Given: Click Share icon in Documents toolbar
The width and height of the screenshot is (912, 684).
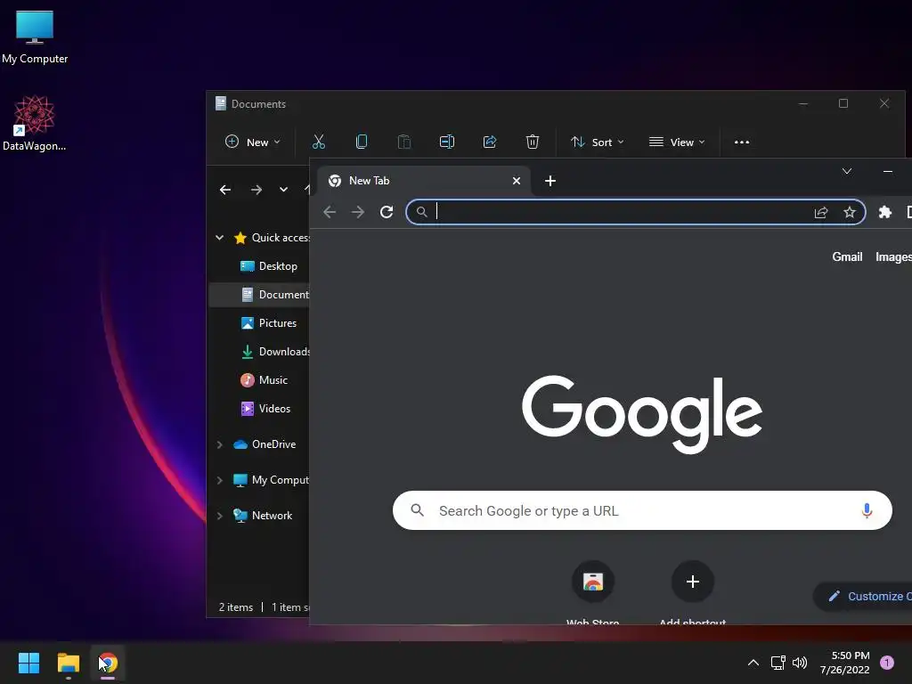Looking at the screenshot, I should tap(490, 142).
